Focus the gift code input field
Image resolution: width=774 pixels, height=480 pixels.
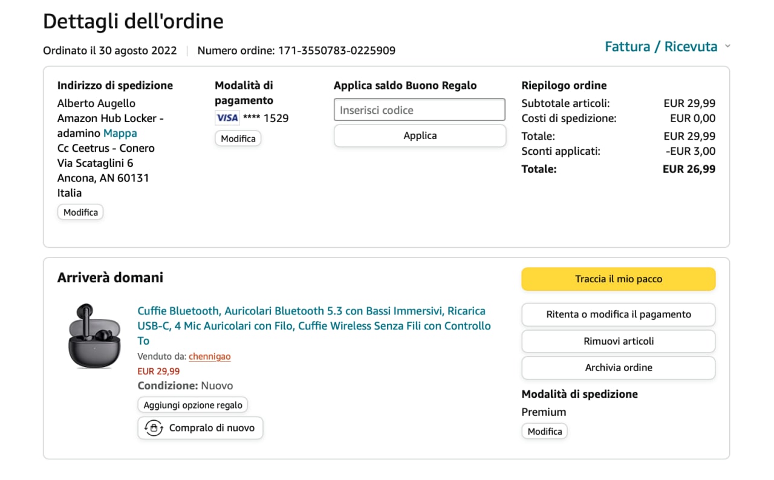(420, 110)
